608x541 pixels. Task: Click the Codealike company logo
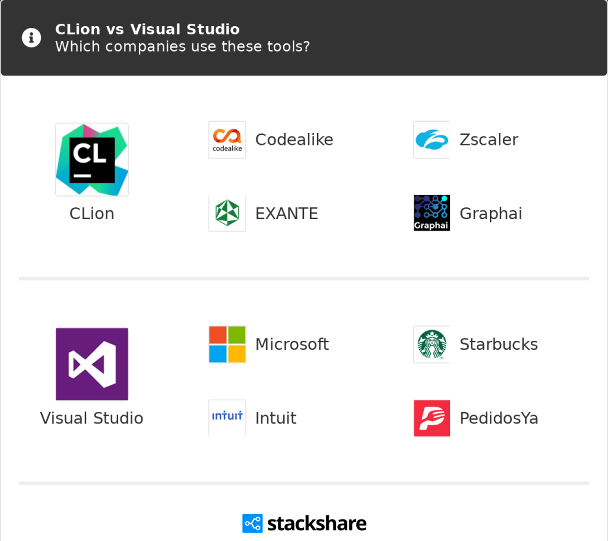tap(227, 140)
